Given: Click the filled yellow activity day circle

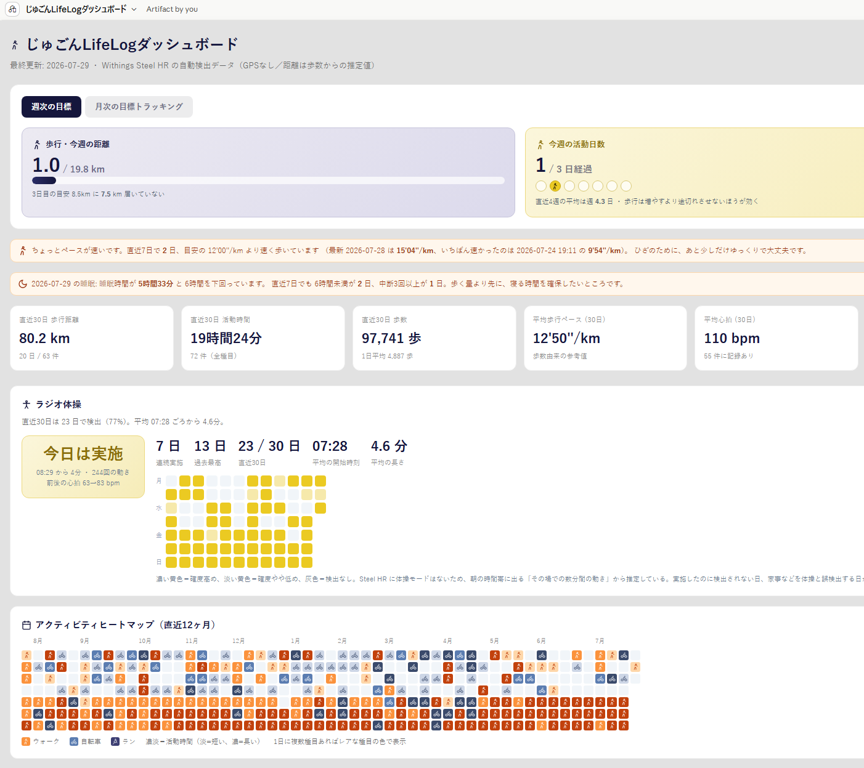Looking at the screenshot, I should (x=555, y=186).
